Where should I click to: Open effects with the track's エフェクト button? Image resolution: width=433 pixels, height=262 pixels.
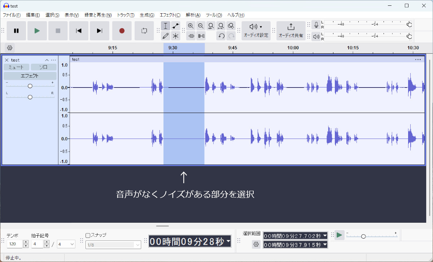(x=30, y=76)
